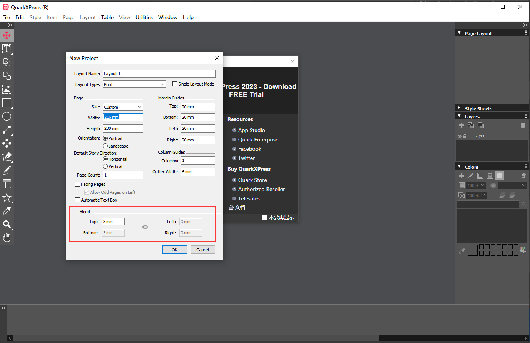Viewport: 530px width, 343px height.
Task: Select the Text Unlinking tool
Action: click(7, 76)
